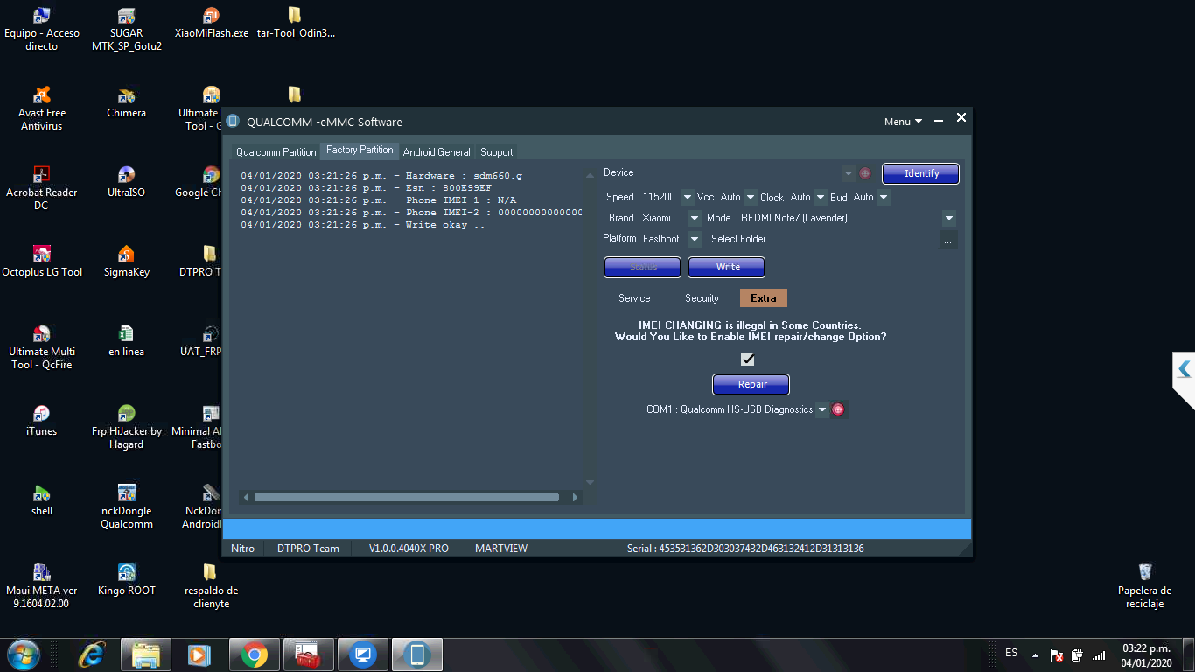Open the tar-Tool_Odin3 folder on desktop
This screenshot has width=1195, height=672.
tap(296, 24)
